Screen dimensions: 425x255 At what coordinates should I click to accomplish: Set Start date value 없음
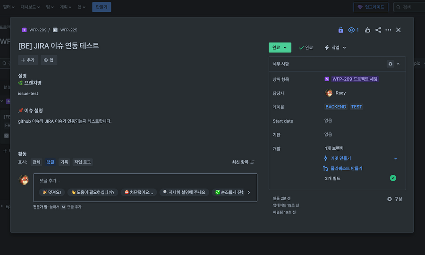click(328, 120)
